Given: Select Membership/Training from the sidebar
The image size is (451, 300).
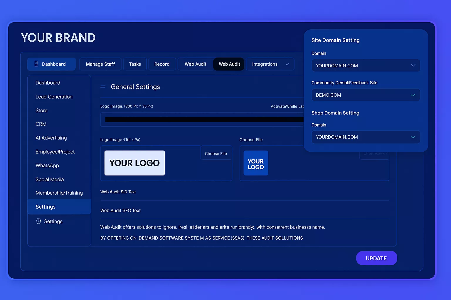Looking at the screenshot, I should tap(59, 193).
